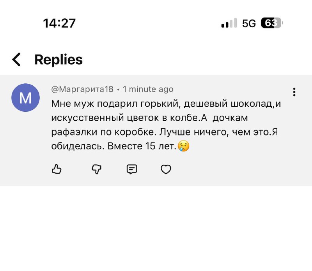Screen dimensions: 312x271
Task: Tap the Replies header title
Action: click(x=58, y=60)
